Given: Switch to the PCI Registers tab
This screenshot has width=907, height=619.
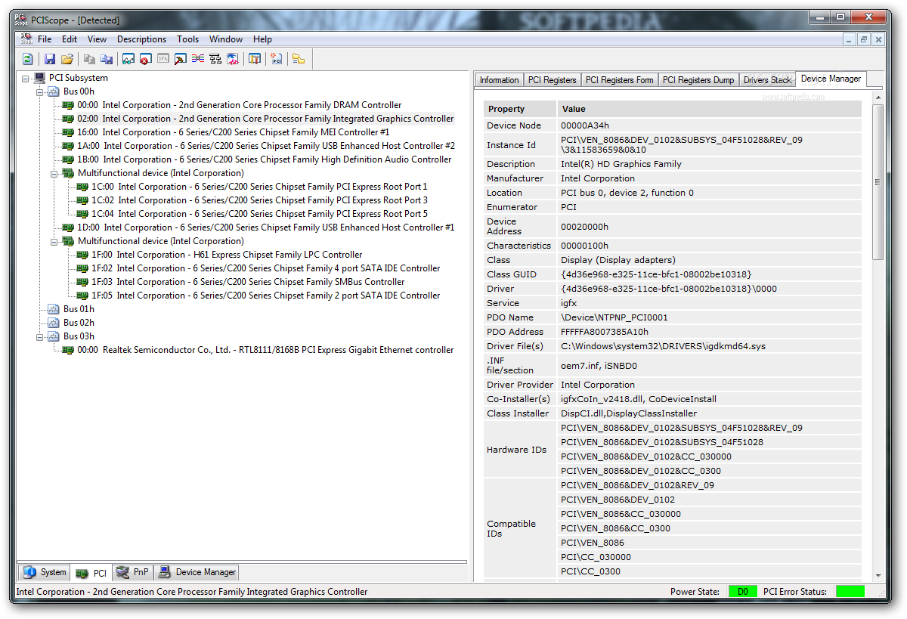Looking at the screenshot, I should pos(552,80).
